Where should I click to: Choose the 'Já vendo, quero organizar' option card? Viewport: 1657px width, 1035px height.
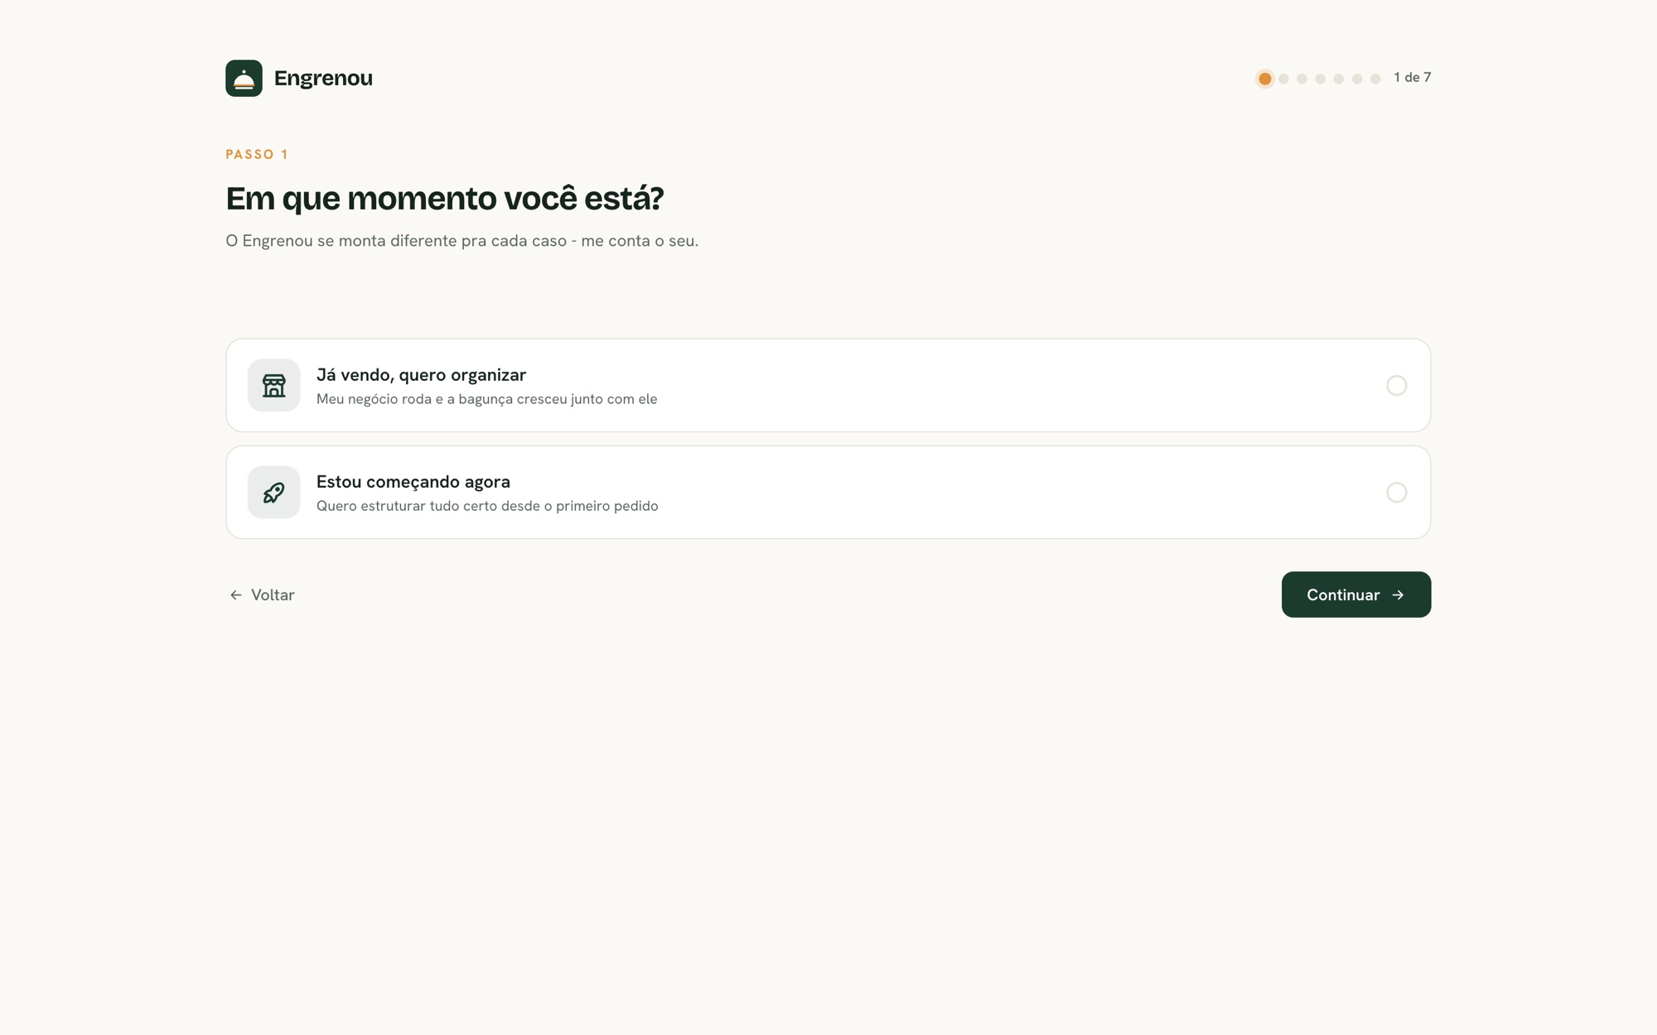click(x=828, y=385)
